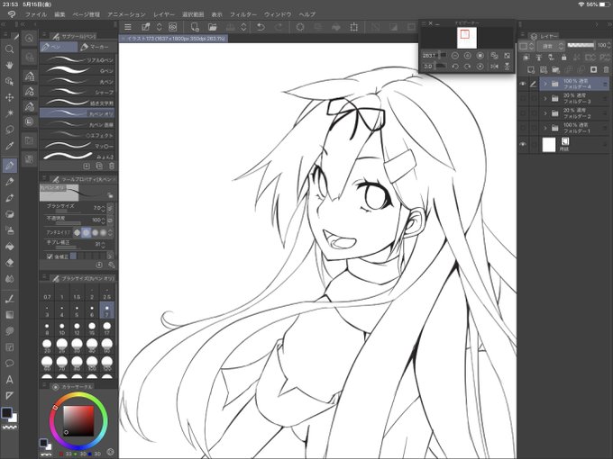
Task: Show フォルダー 1 via its visibility box
Action: [523, 128]
